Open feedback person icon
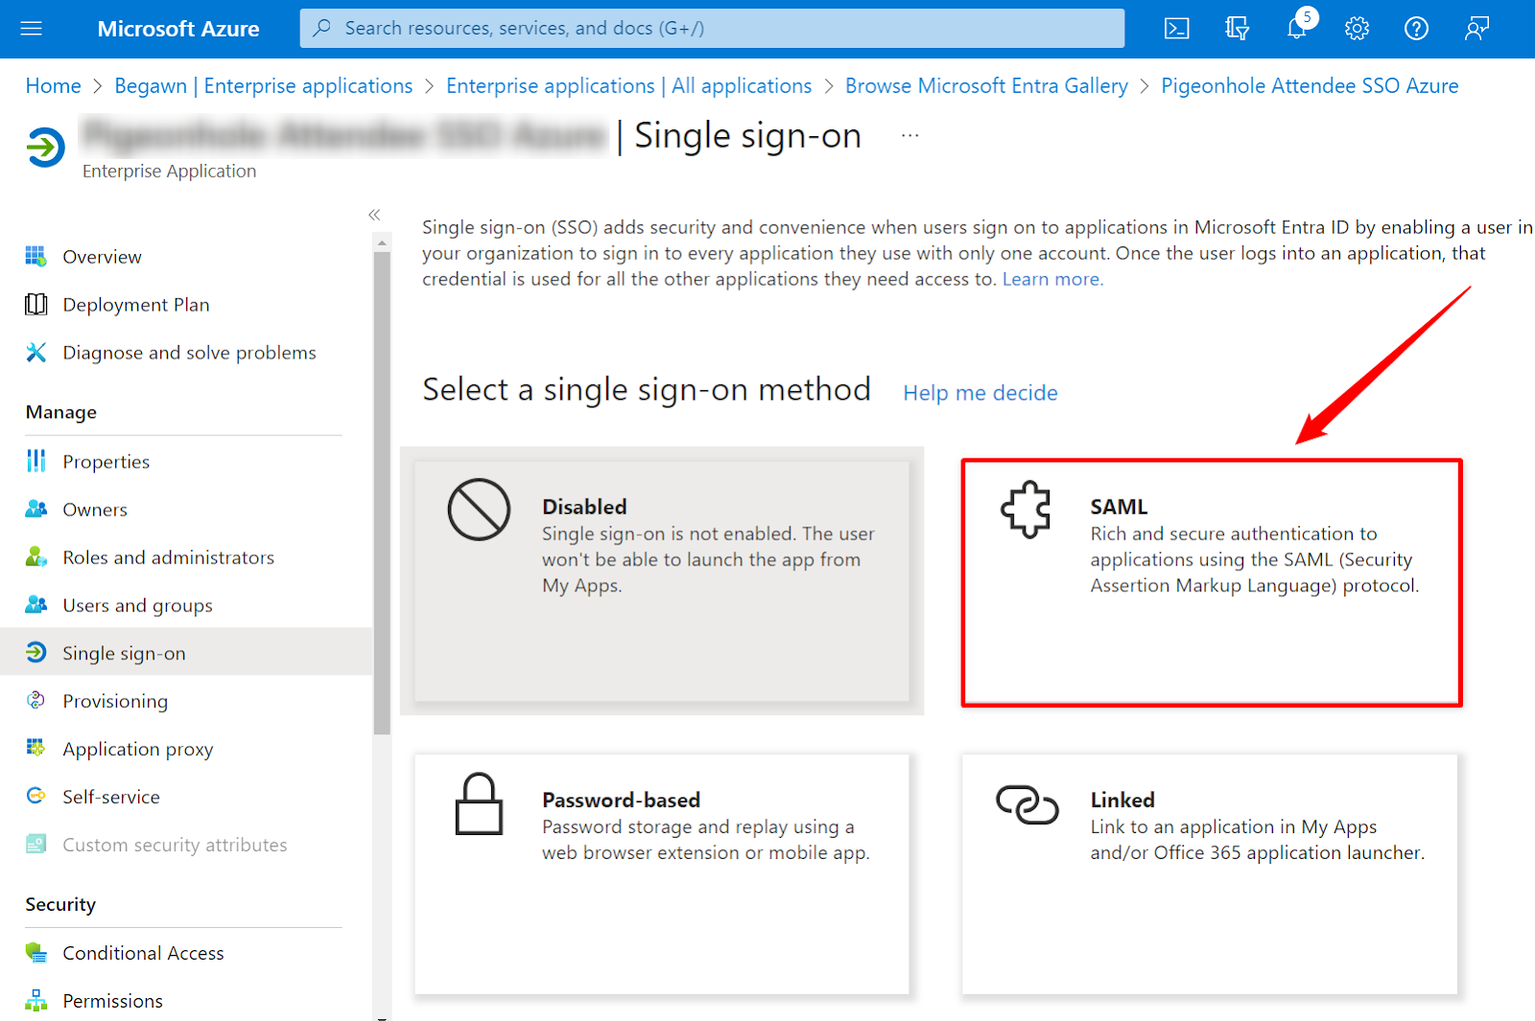Viewport: 1535px width, 1021px height. (x=1476, y=29)
